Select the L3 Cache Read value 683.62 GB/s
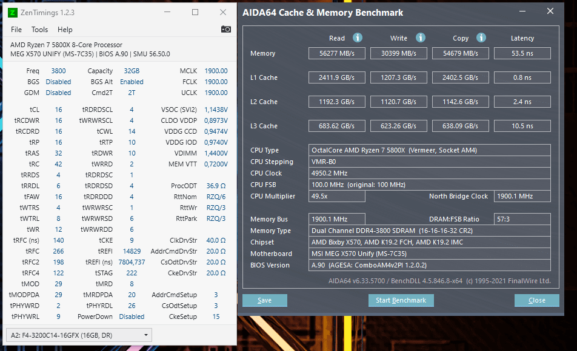577x351 pixels. click(x=337, y=126)
